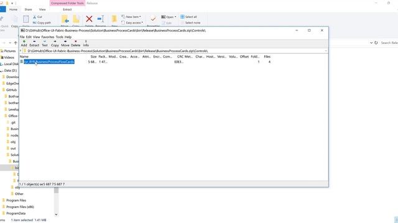Click the Test button in 7-Zip toolbar

click(45, 43)
